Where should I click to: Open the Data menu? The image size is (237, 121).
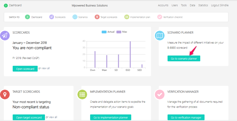coord(192,5)
